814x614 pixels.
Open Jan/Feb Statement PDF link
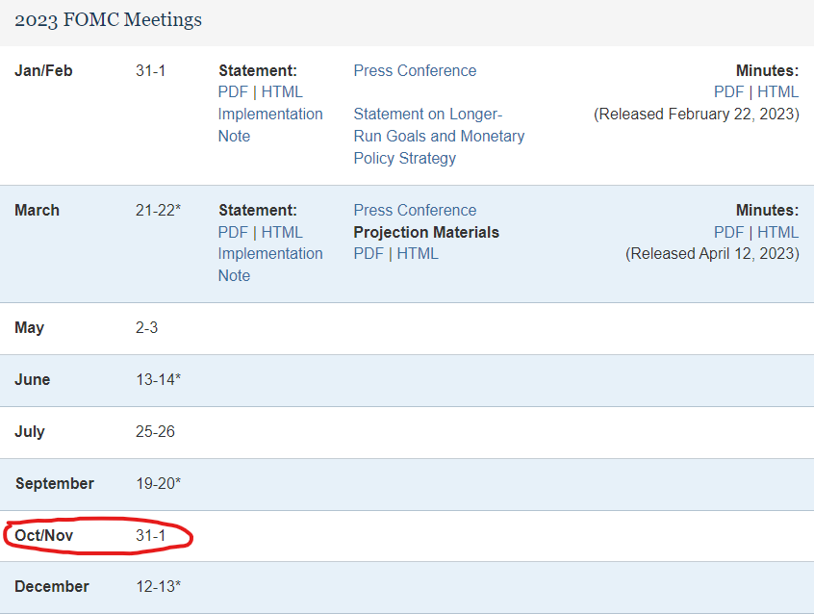[233, 92]
